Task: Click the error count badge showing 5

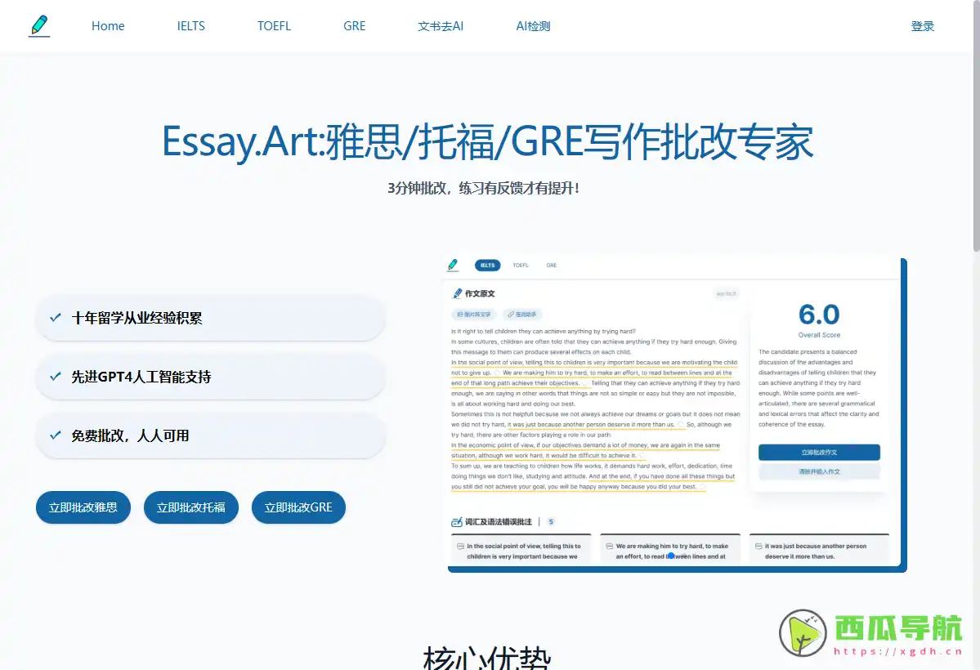Action: (x=551, y=523)
